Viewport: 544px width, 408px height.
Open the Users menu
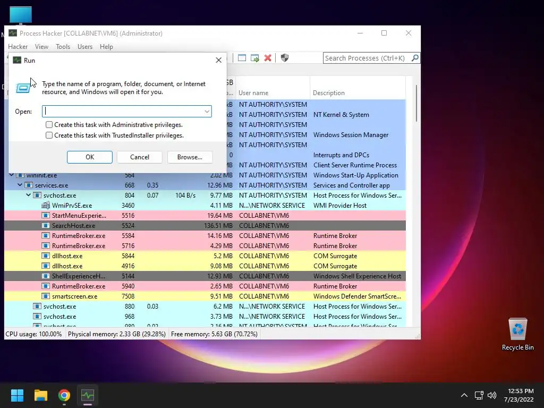[x=85, y=47]
